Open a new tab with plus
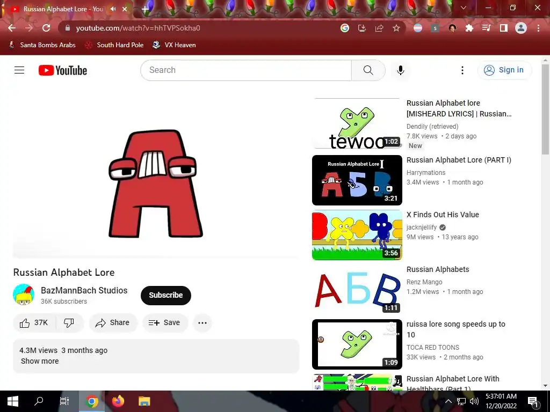Screen dimensions: 550x412 pyautogui.click(x=145, y=10)
